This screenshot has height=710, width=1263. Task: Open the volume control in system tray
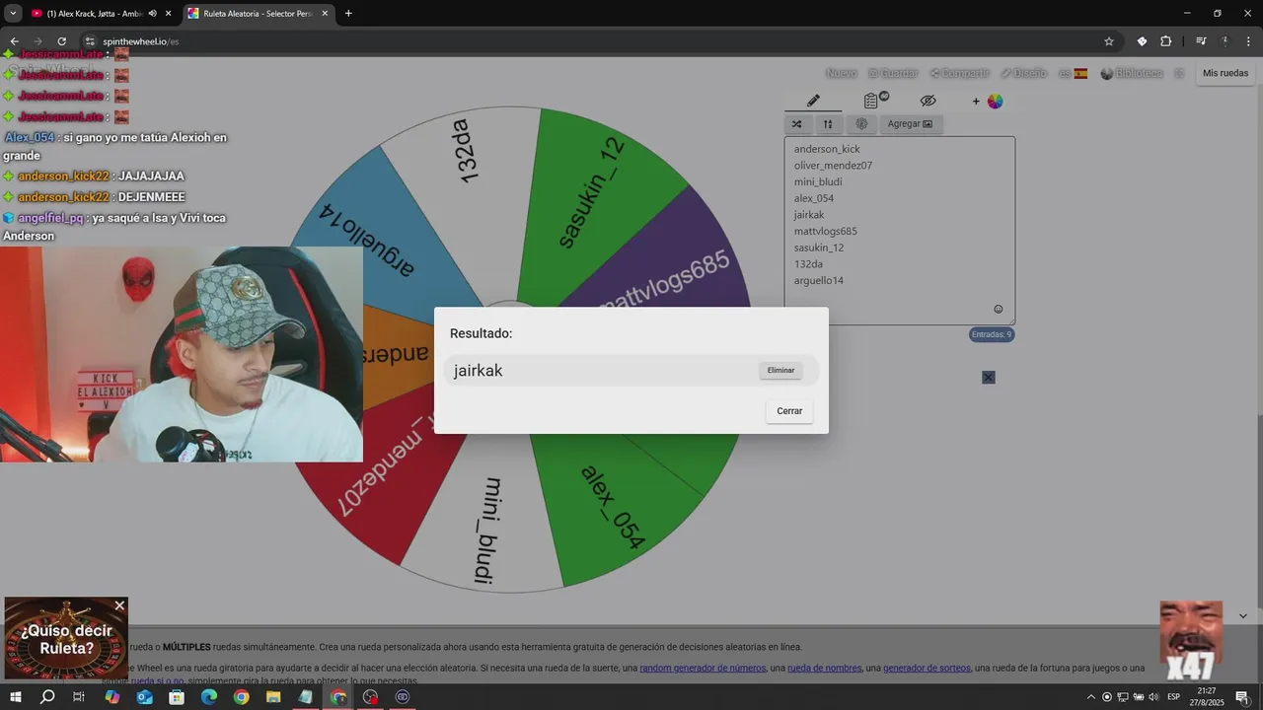click(x=1153, y=697)
